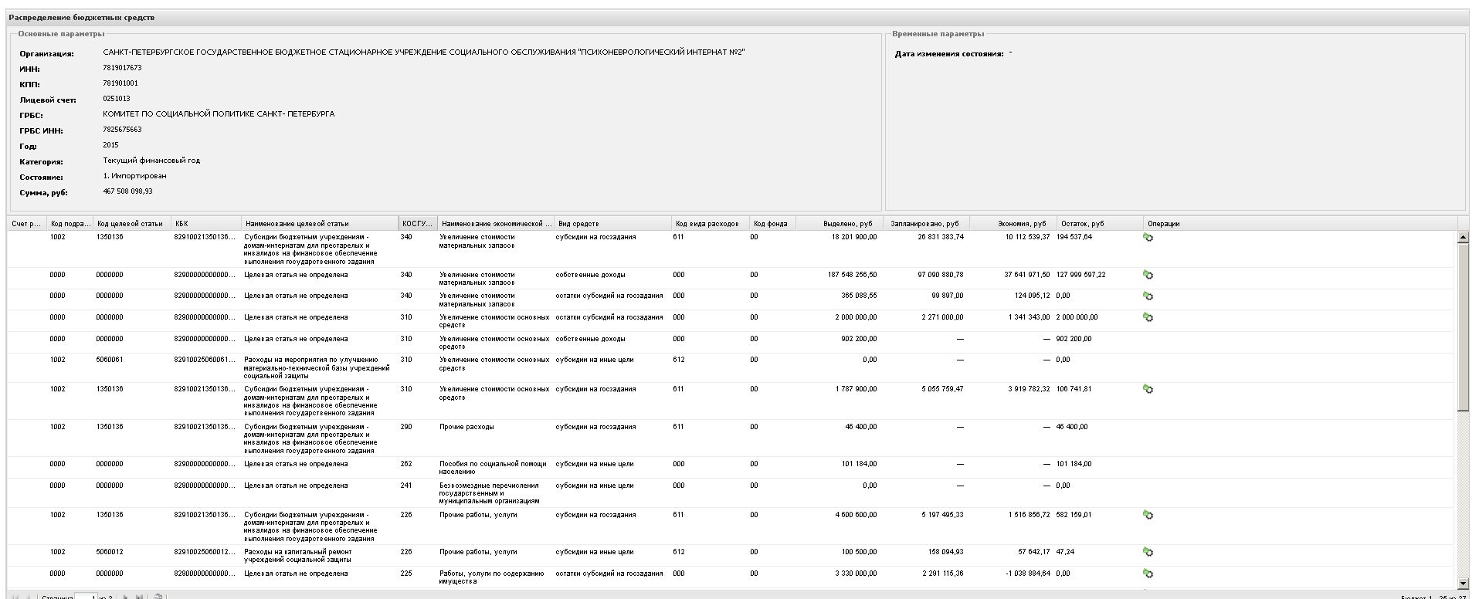Open operations icon for the 100 500,00 row
Image resolution: width=1479 pixels, height=599 pixels.
tap(1148, 553)
